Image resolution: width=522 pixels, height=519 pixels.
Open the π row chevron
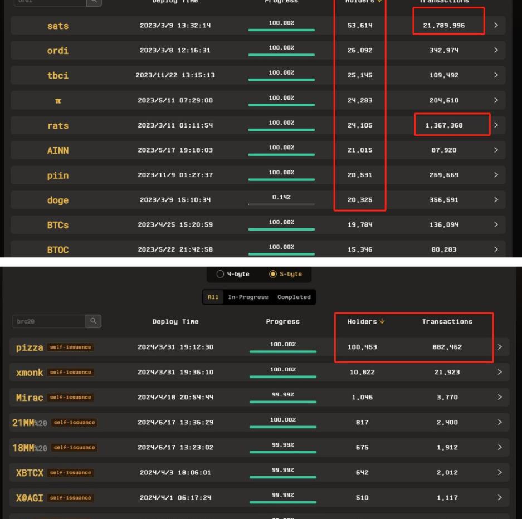(496, 100)
